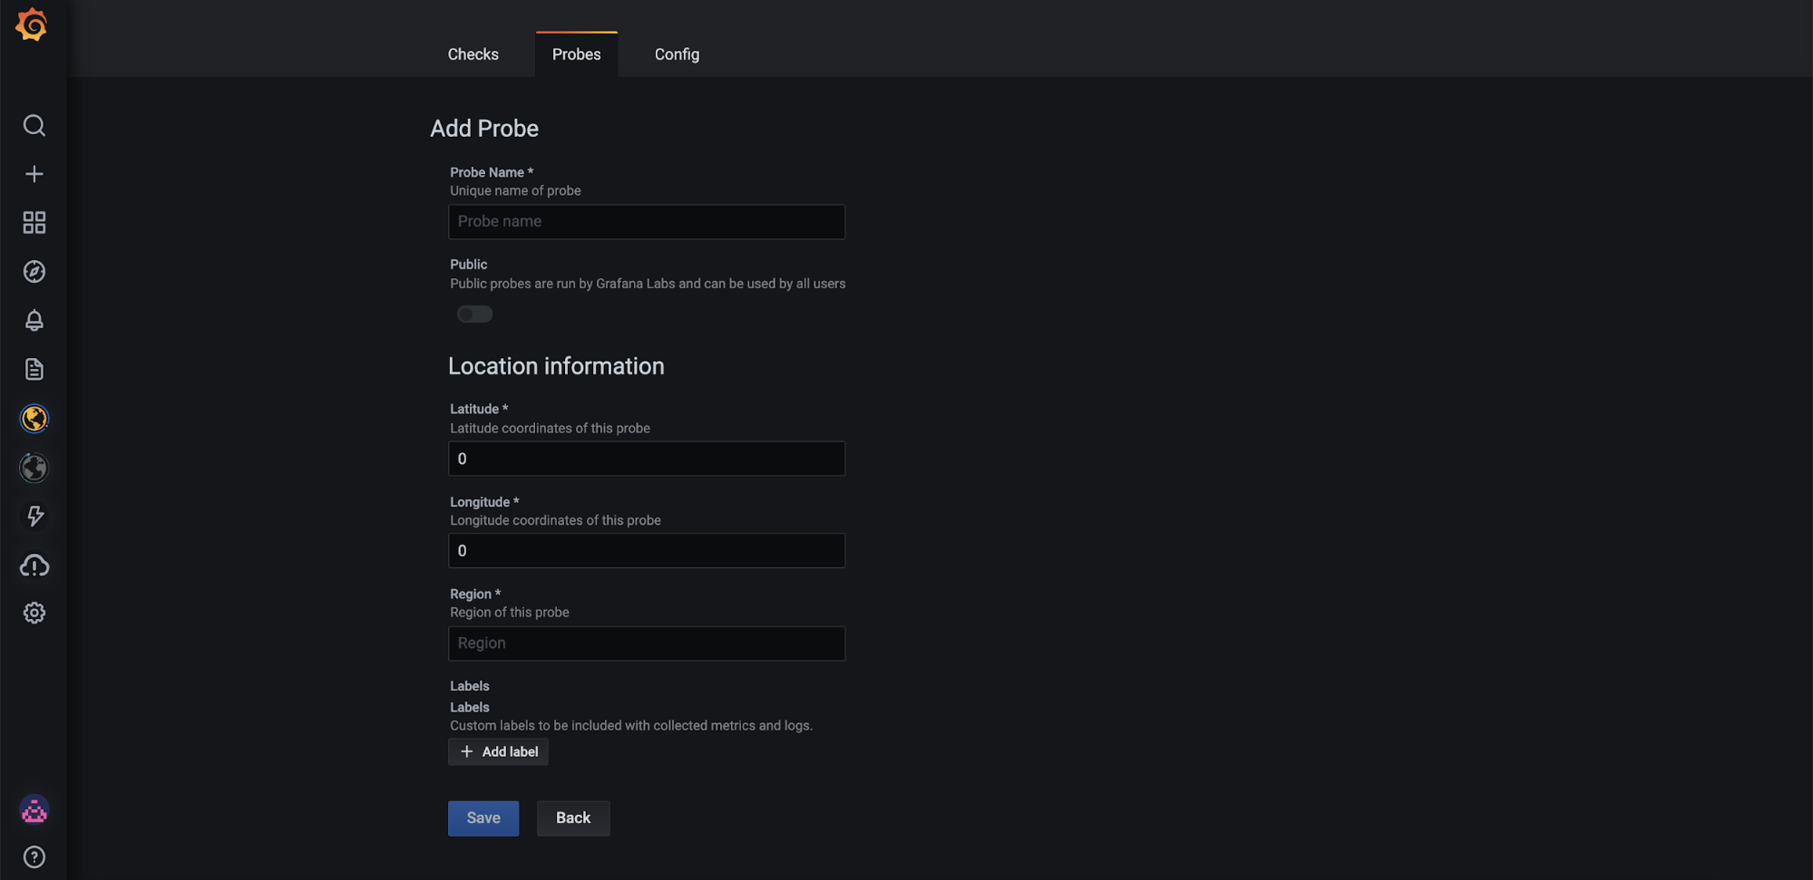Image resolution: width=1813 pixels, height=880 pixels.
Task: Click the blue Save button
Action: [483, 818]
